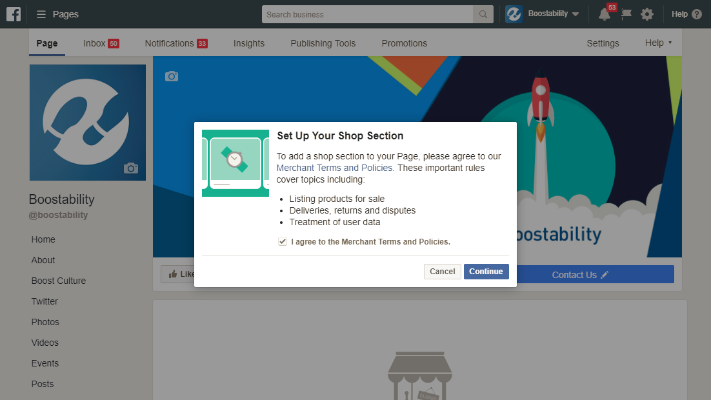
Task: Click the 'Set Up Your Shop Section' title
Action: click(x=340, y=135)
